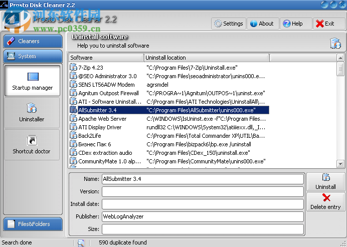Click the Install date field

pos(203,204)
